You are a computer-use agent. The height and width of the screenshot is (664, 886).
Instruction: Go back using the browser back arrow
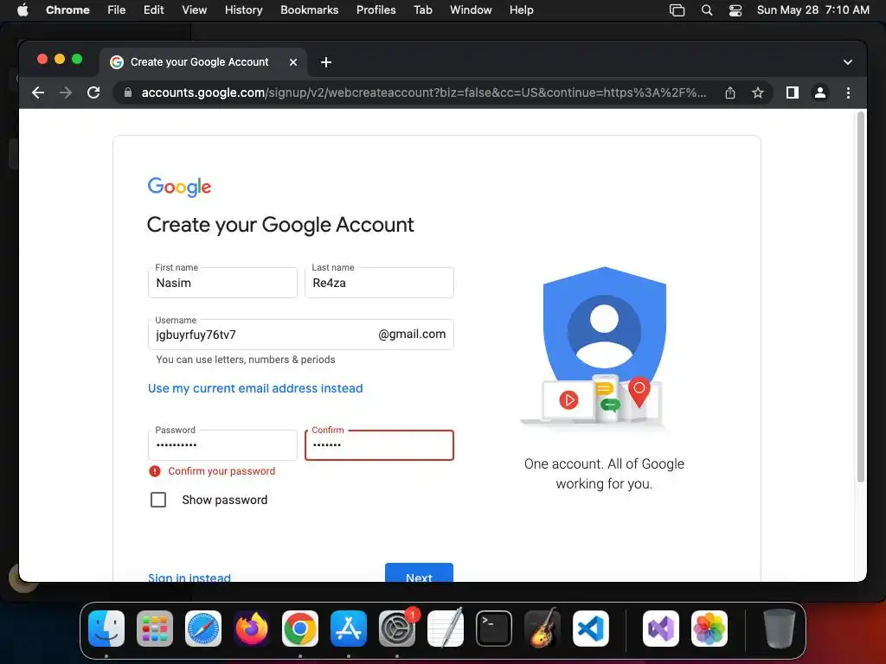pyautogui.click(x=38, y=93)
